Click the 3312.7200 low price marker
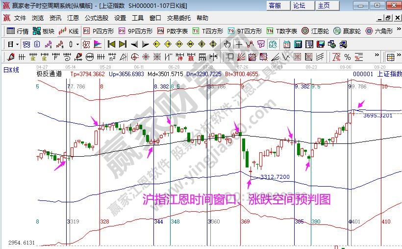Image resolution: width=402 pixels, height=249 pixels. 275,177
